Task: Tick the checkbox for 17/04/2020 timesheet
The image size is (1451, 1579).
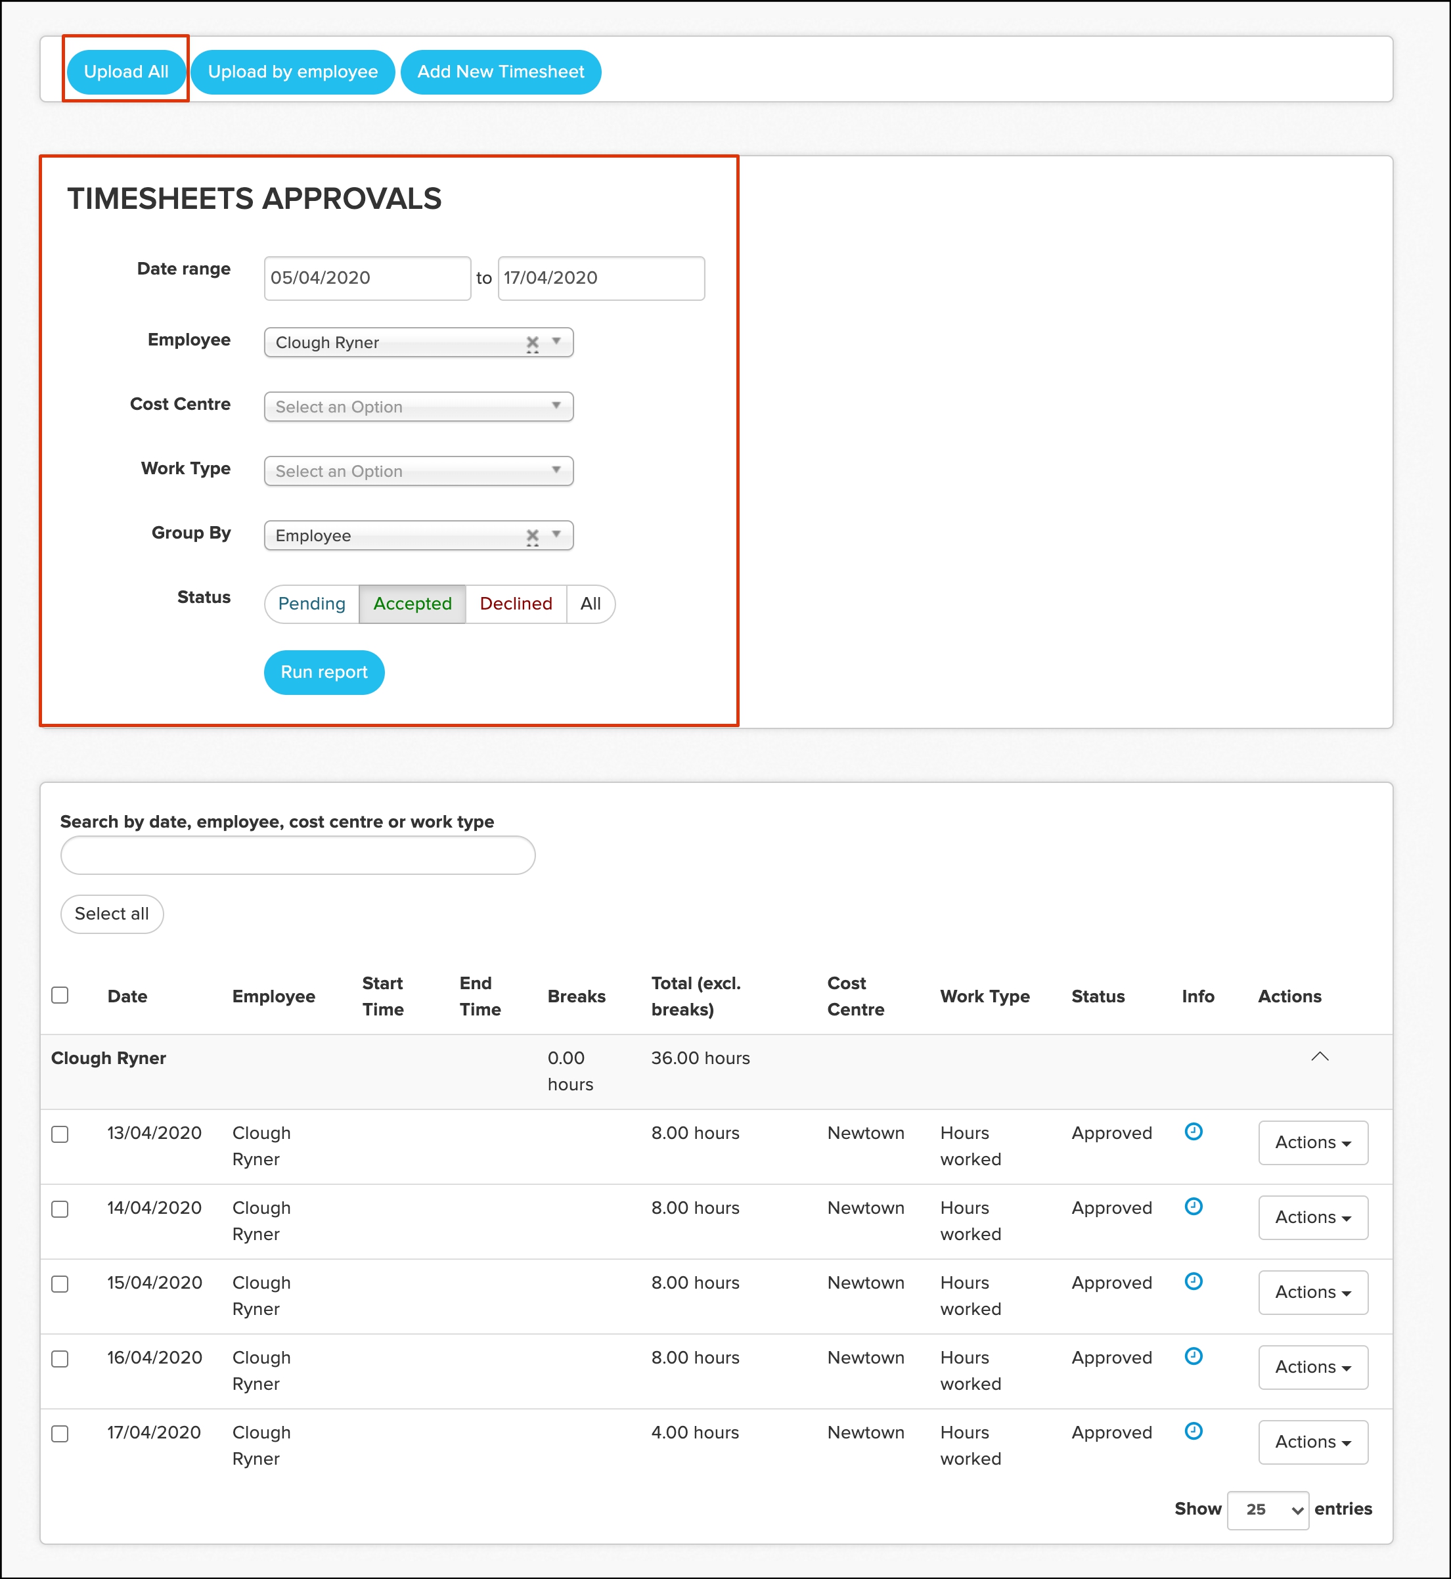Action: 60,1433
